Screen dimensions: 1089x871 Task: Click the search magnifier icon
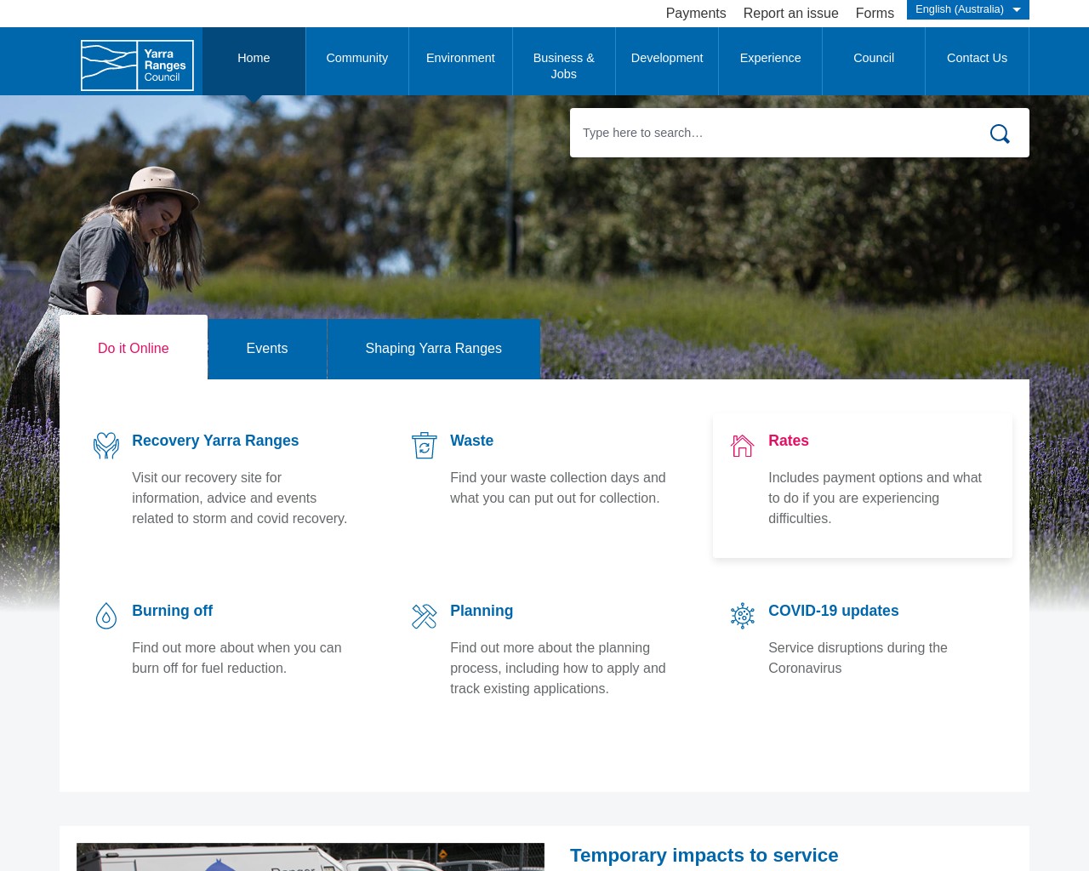[x=999, y=134]
